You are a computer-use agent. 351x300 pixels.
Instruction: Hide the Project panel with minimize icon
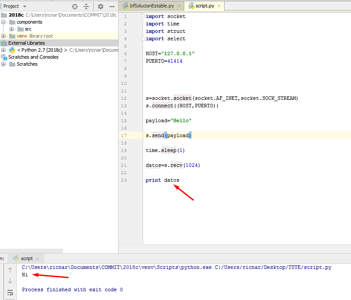click(x=112, y=7)
